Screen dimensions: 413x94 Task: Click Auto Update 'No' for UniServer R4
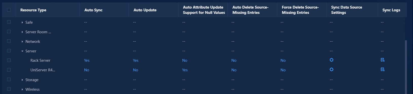(136, 70)
